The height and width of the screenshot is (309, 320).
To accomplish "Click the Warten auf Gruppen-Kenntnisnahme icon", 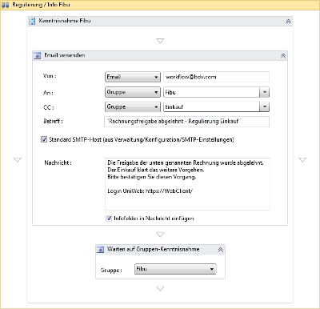I will pyautogui.click(x=100, y=250).
